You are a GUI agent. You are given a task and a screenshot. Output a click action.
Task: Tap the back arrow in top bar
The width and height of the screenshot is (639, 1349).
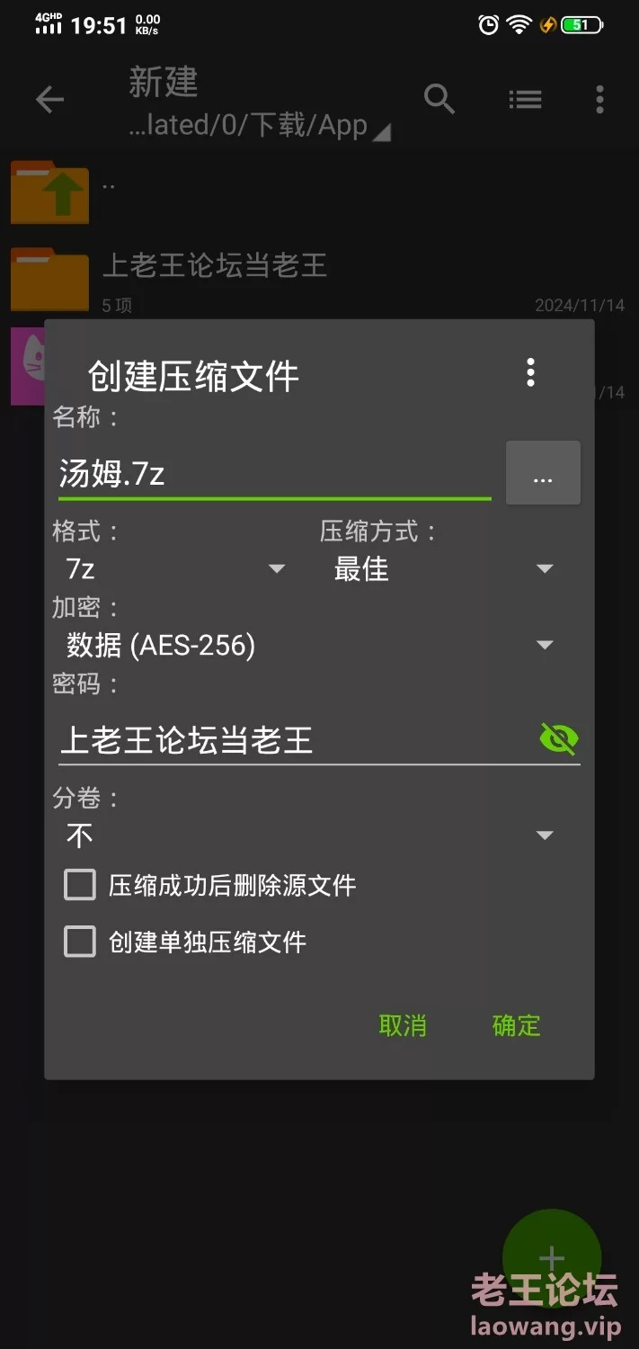[49, 100]
